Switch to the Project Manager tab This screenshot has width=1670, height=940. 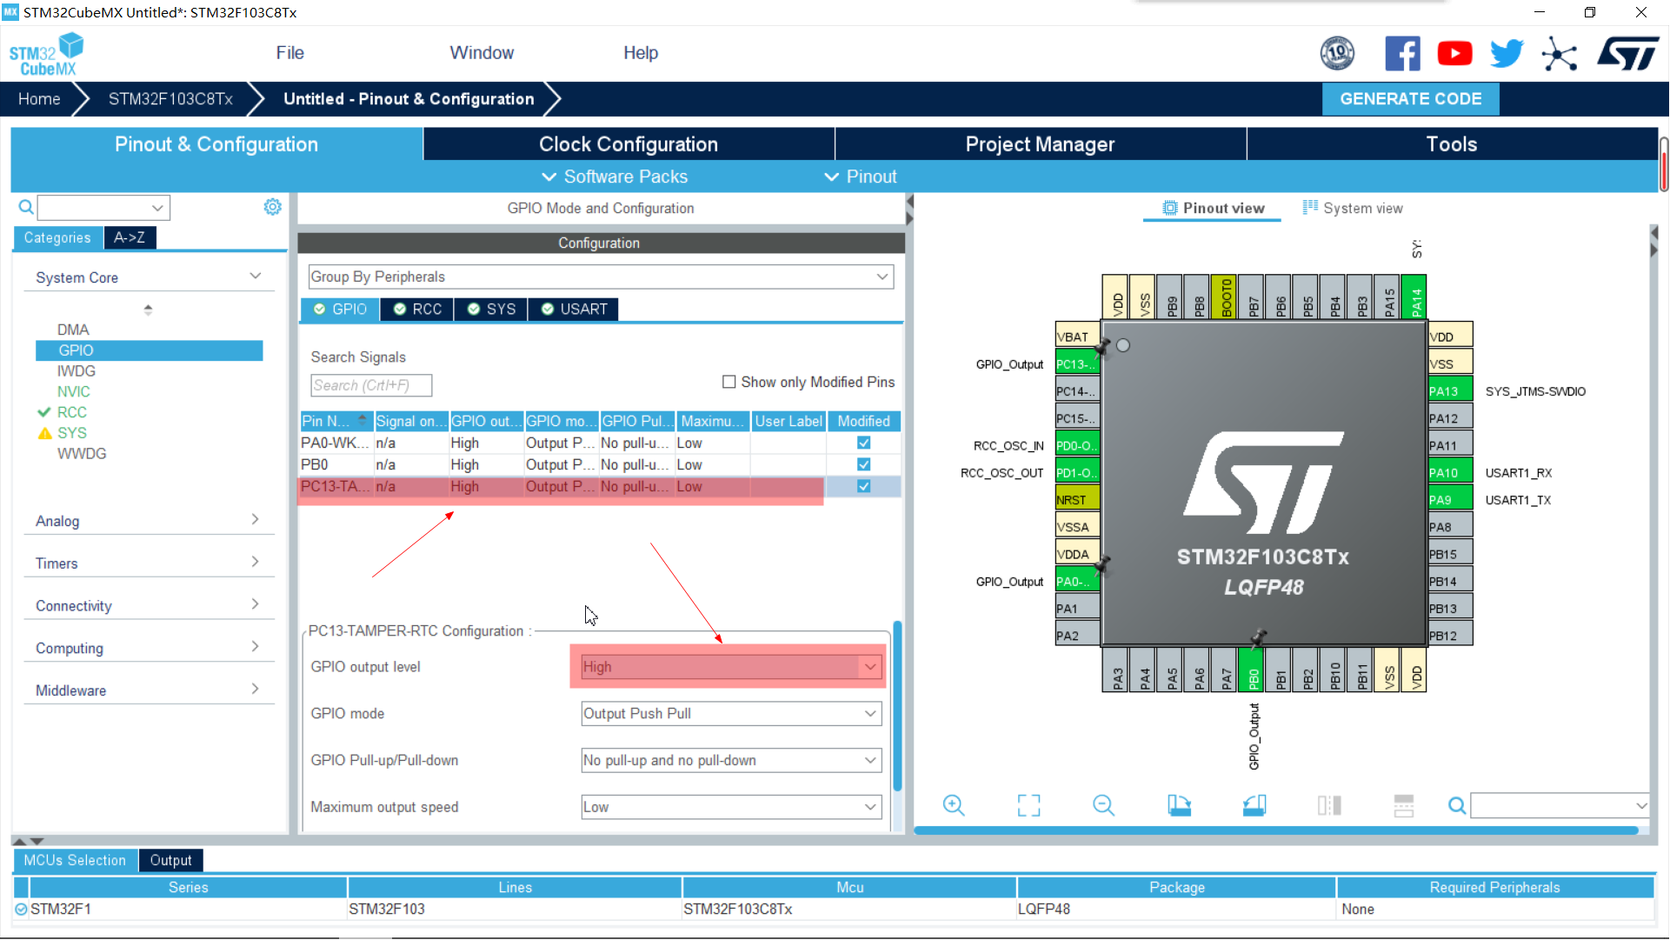click(1040, 144)
